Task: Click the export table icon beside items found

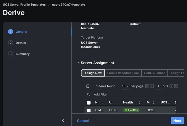Action: coord(88,86)
